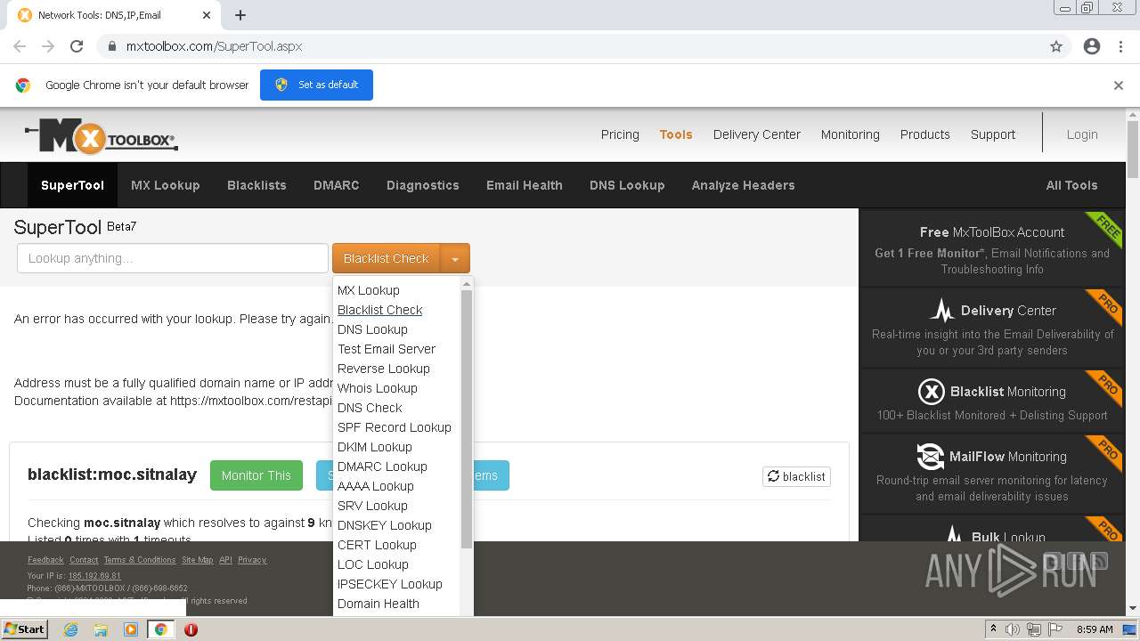Choose Domain Health option
The width and height of the screenshot is (1140, 641).
click(x=379, y=604)
